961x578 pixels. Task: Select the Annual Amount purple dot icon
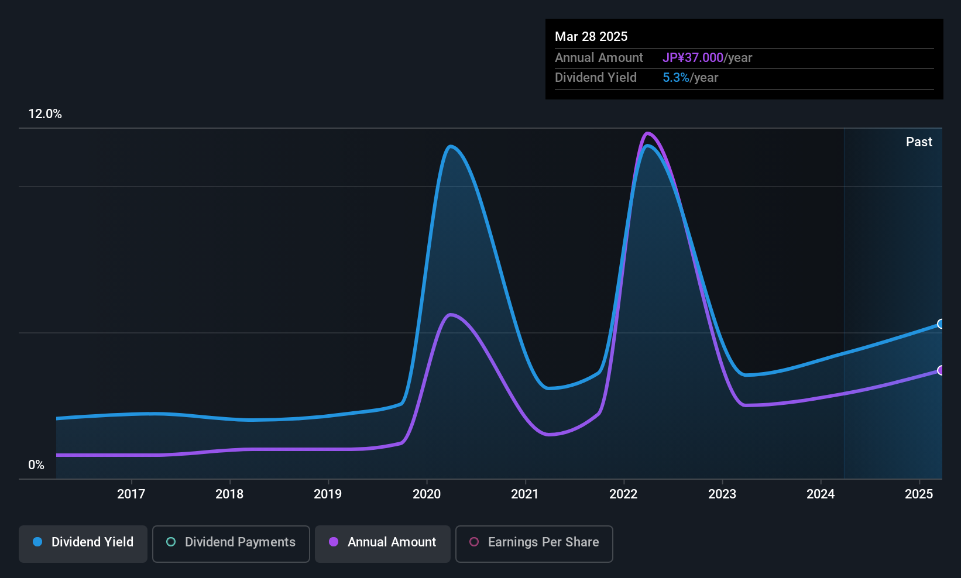[332, 542]
